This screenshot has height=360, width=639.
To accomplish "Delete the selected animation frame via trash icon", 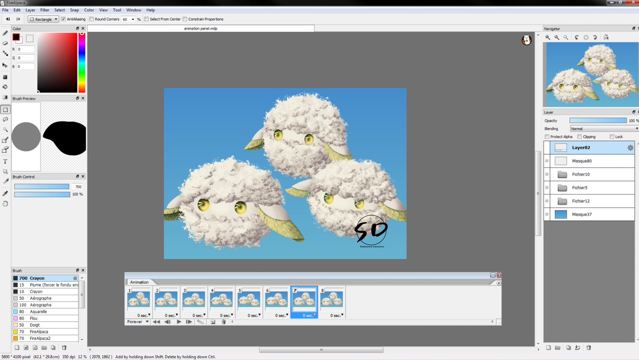I will click(x=224, y=322).
